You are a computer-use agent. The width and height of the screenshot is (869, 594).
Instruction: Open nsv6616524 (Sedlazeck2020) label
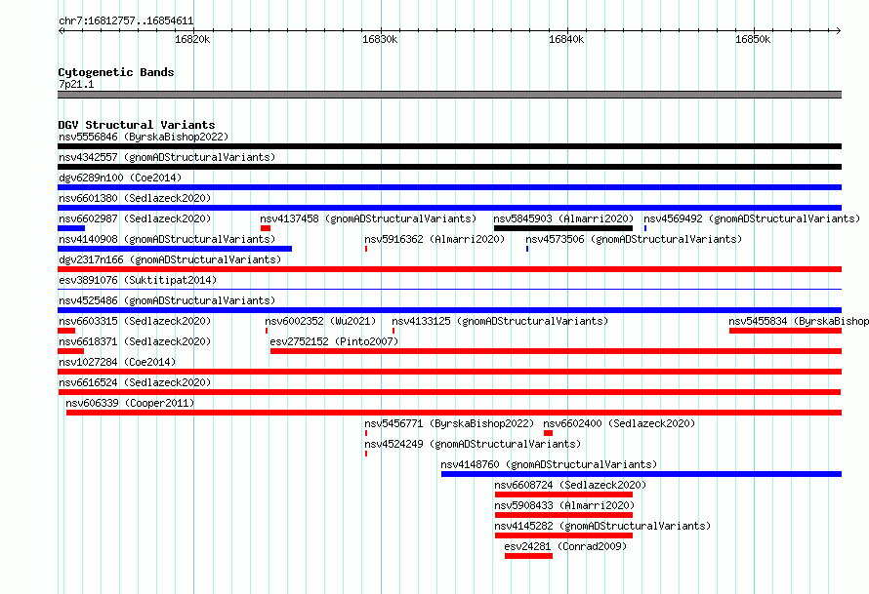135,382
